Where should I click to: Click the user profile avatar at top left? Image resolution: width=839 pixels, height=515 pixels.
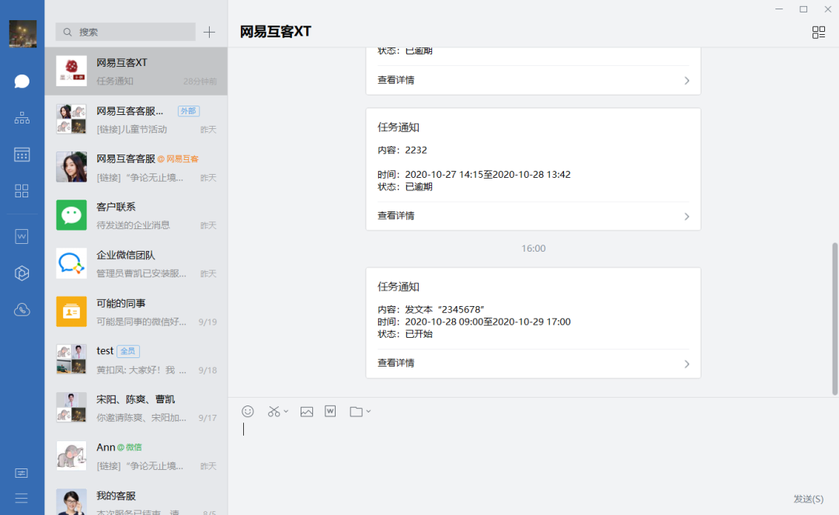23,33
